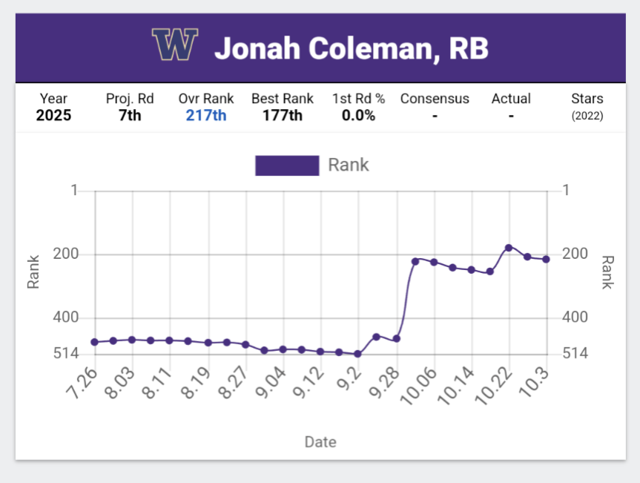This screenshot has width=640, height=483.
Task: Click the Date axis title
Action: tap(320, 442)
